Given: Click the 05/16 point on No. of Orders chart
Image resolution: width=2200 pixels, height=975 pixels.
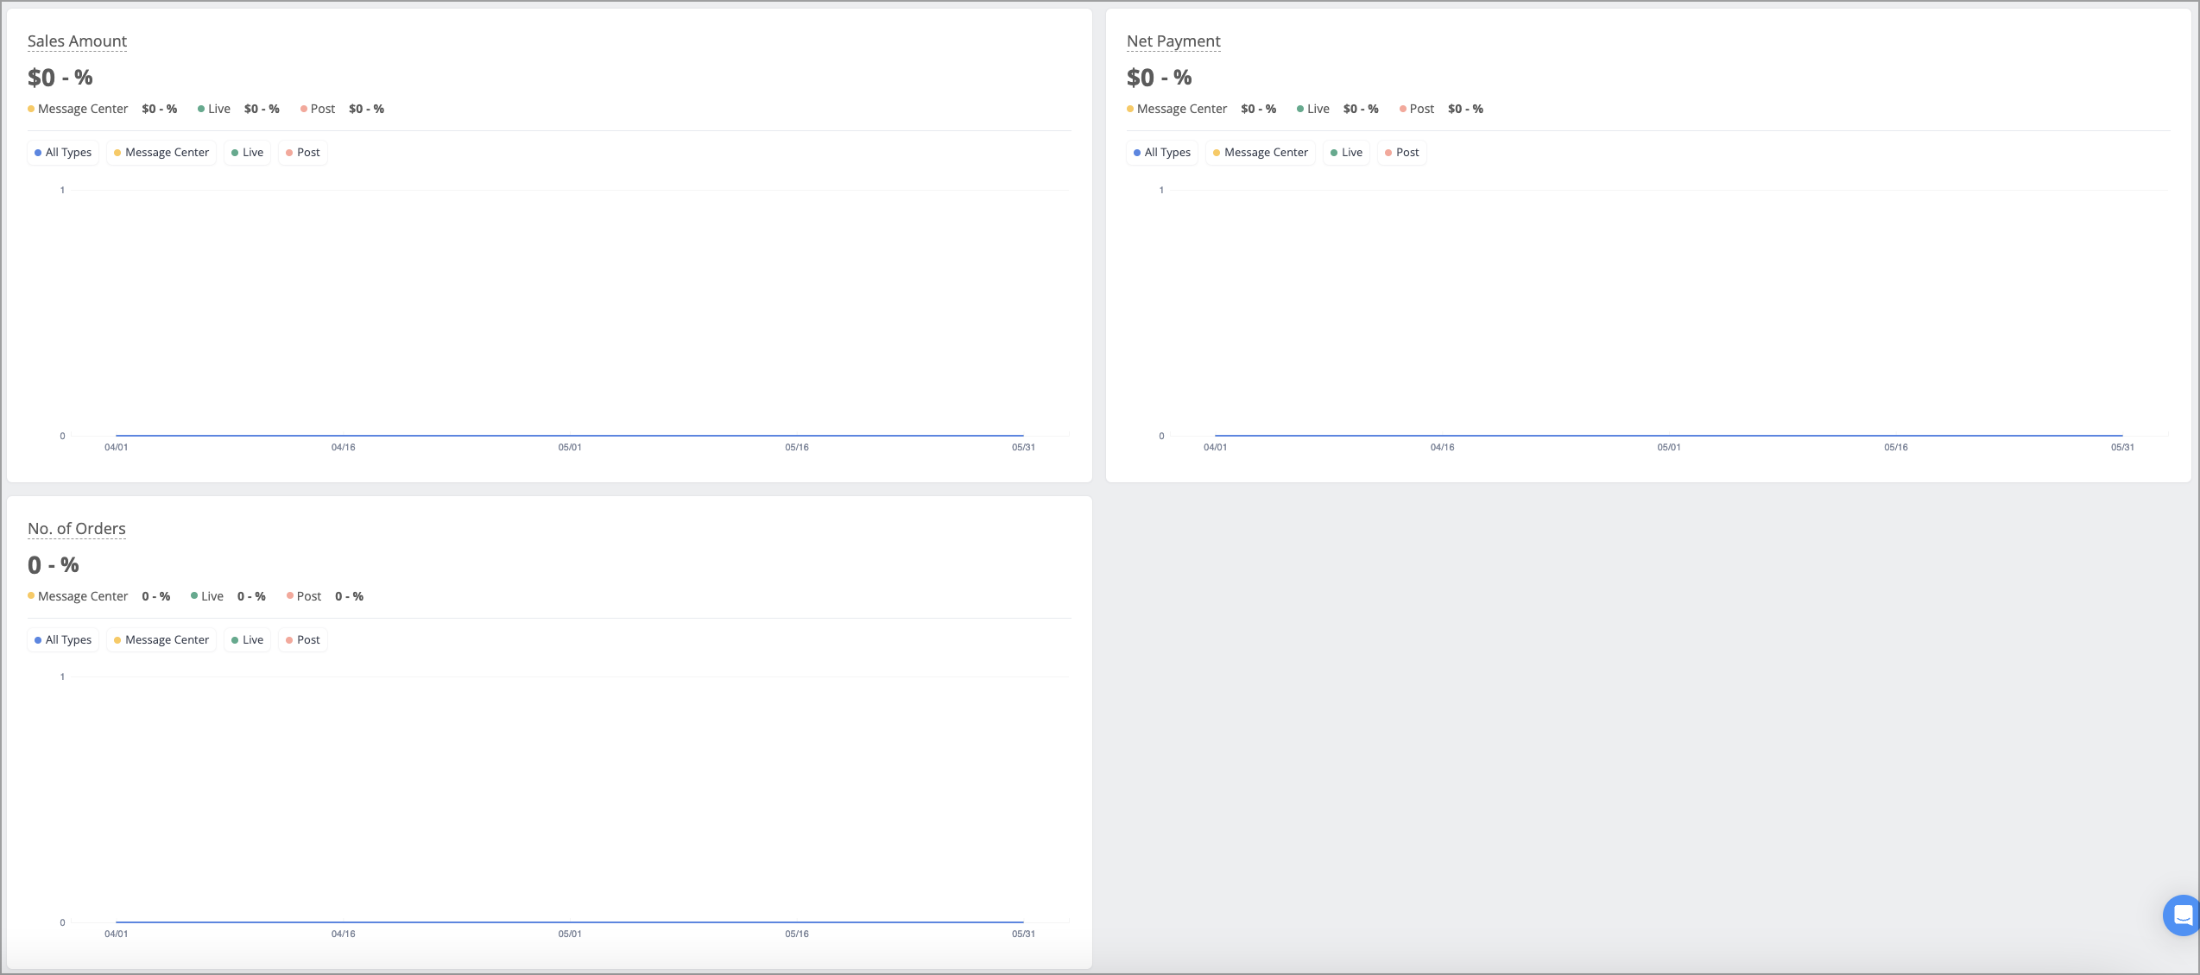Looking at the screenshot, I should (x=797, y=922).
